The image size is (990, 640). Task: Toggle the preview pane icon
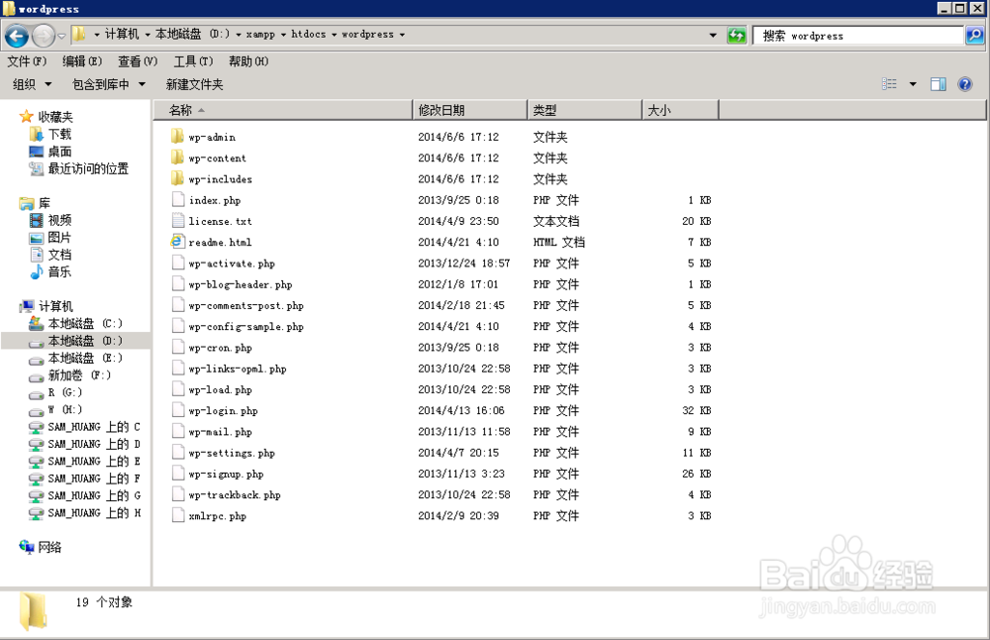click(939, 84)
